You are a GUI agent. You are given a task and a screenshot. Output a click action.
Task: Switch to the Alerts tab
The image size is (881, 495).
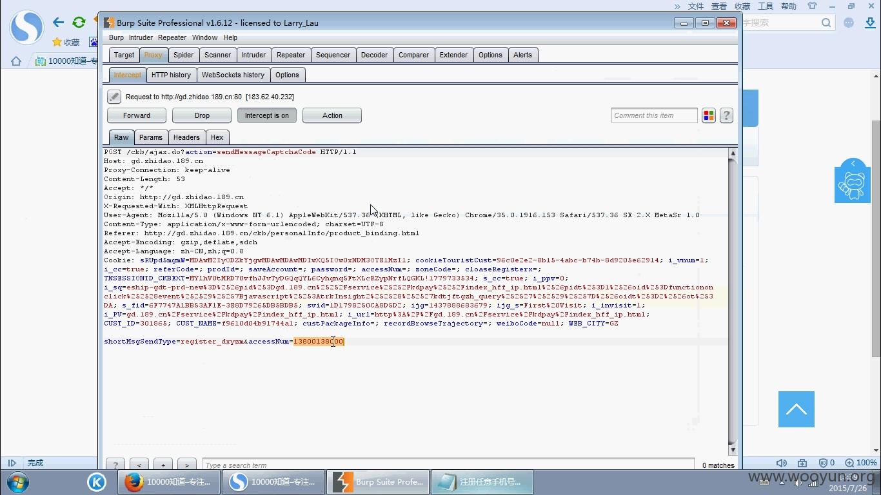click(522, 55)
